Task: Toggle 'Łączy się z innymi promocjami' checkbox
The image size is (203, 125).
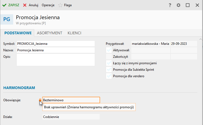Action: pyautogui.click(x=109, y=63)
